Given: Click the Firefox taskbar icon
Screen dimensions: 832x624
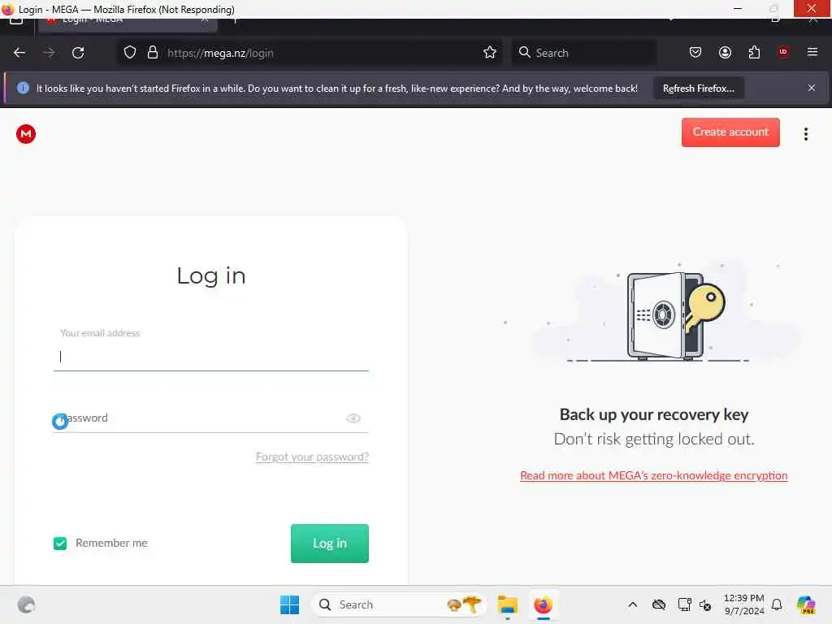Looking at the screenshot, I should coord(543,604).
